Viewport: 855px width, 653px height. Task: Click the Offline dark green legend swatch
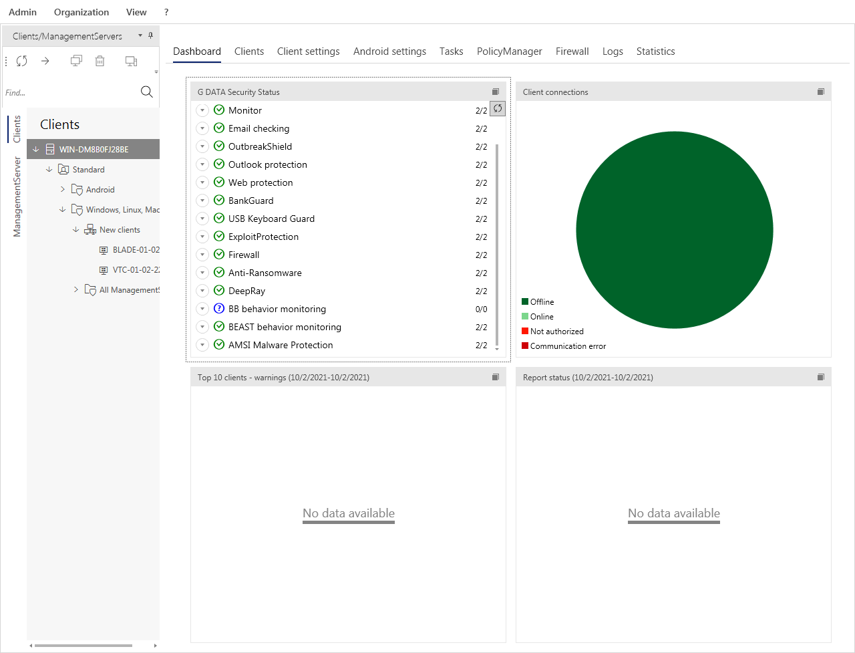(x=525, y=302)
